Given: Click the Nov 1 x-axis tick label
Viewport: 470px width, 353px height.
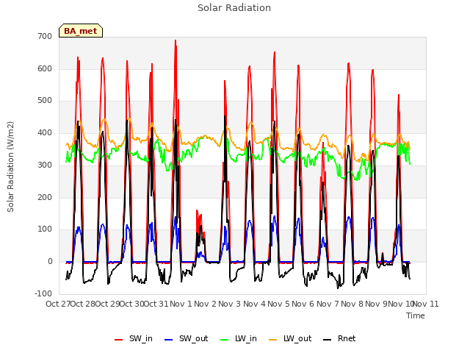Looking at the screenshot, I should click(x=181, y=304).
